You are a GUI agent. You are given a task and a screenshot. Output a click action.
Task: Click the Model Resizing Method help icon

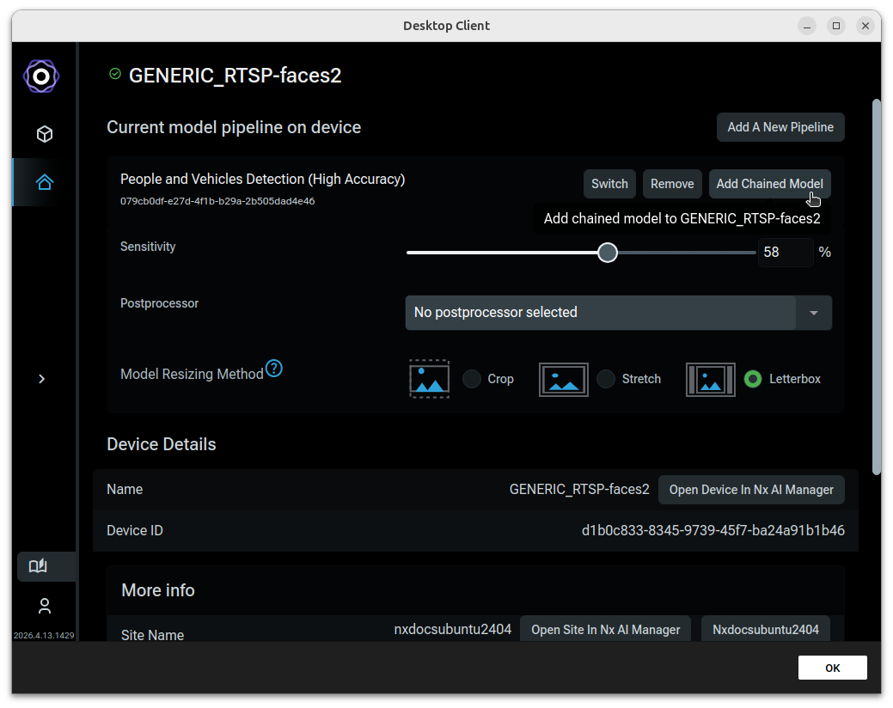pyautogui.click(x=274, y=369)
